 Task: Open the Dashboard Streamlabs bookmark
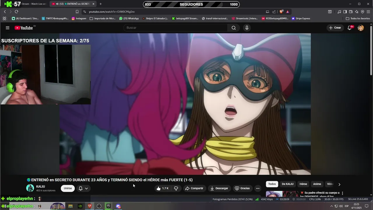(25, 18)
